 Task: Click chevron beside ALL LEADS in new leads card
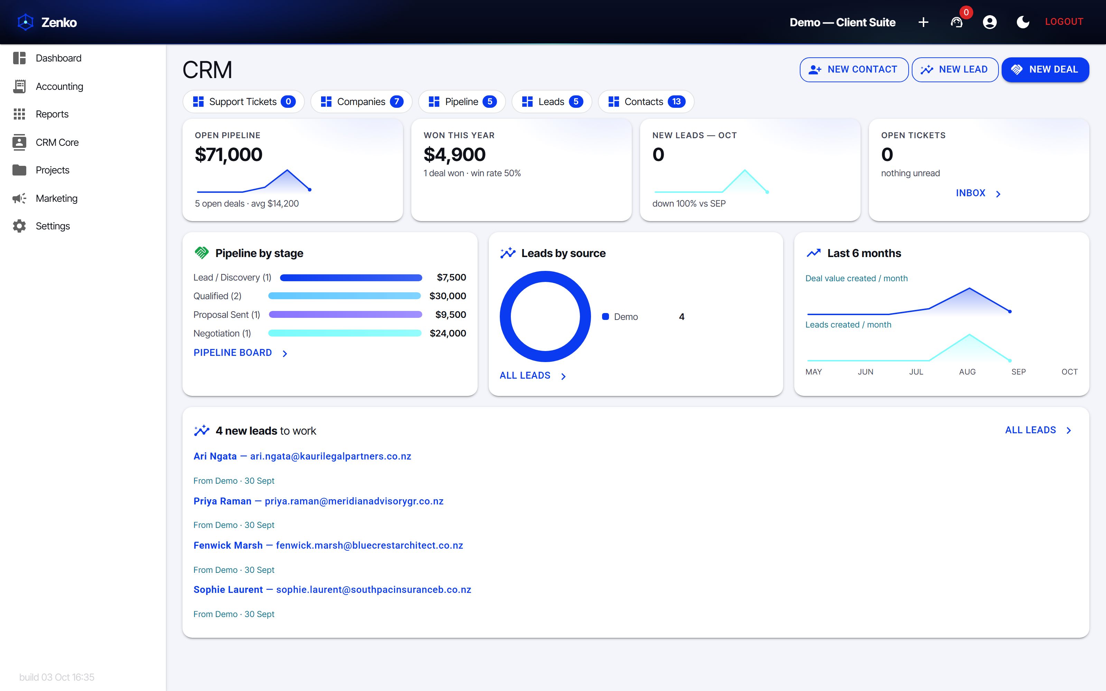1069,430
